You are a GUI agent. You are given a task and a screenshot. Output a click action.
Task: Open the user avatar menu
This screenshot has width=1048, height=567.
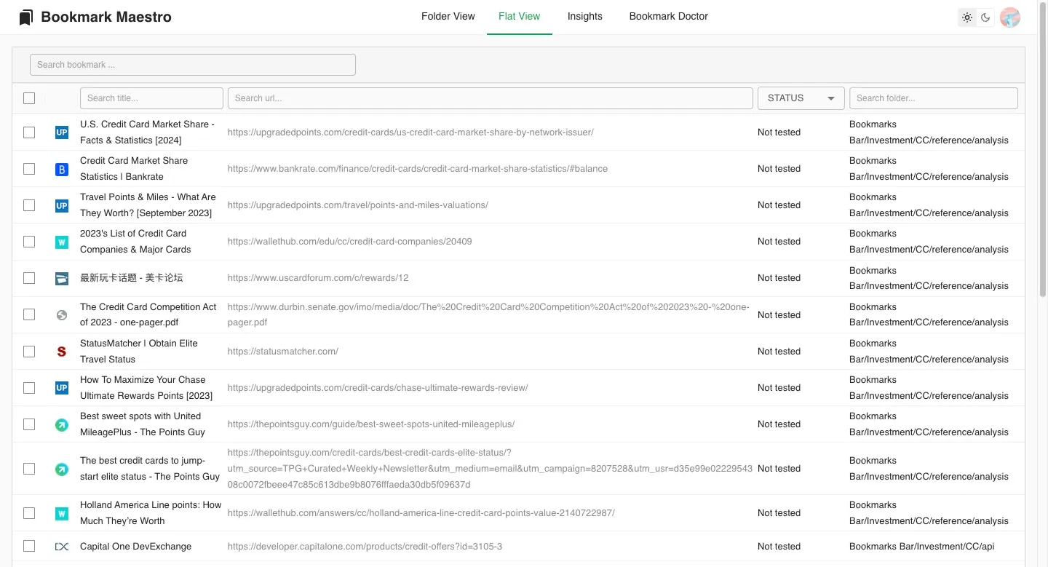pos(1010,17)
